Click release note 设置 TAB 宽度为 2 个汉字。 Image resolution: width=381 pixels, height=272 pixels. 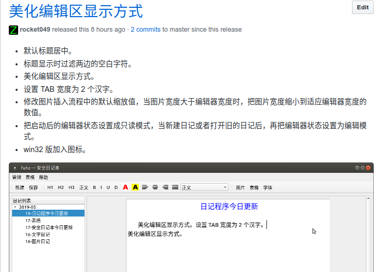(69, 89)
